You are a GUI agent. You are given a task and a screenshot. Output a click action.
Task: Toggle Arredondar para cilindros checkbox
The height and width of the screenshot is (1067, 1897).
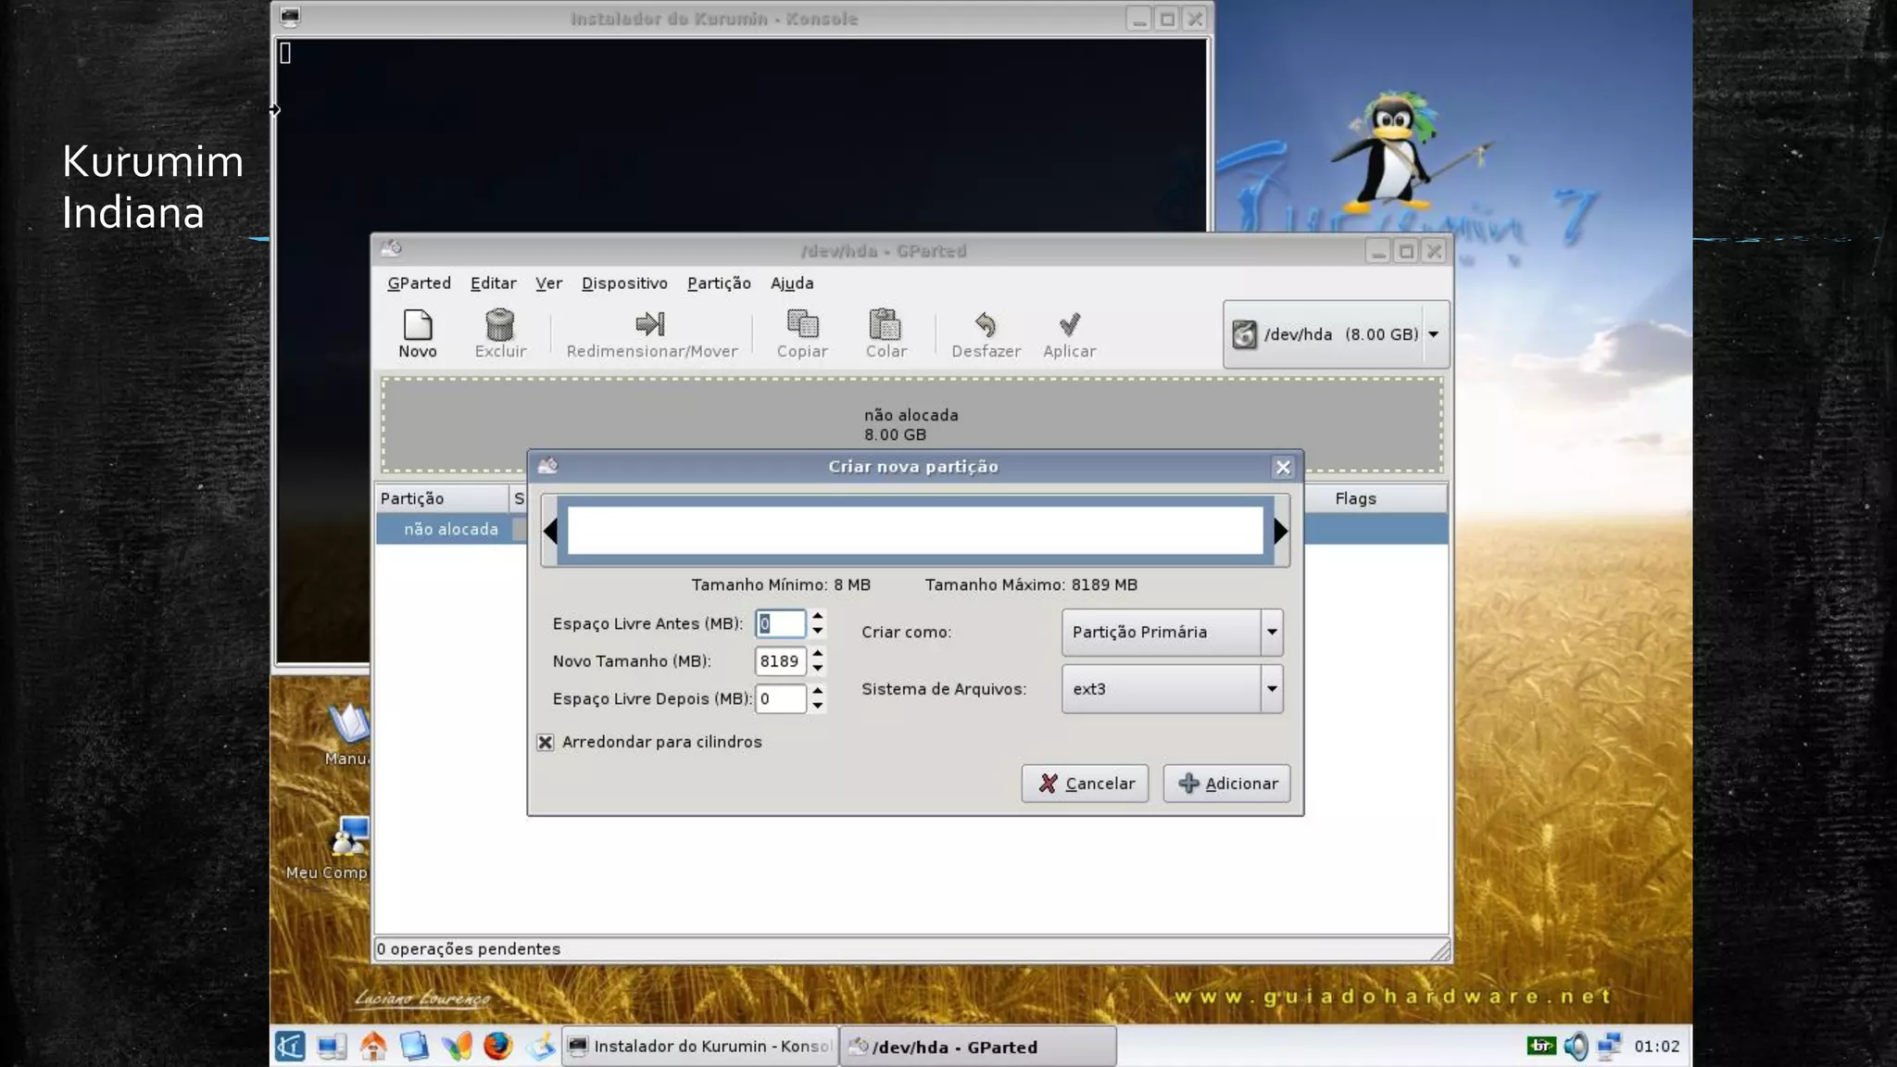coord(546,742)
